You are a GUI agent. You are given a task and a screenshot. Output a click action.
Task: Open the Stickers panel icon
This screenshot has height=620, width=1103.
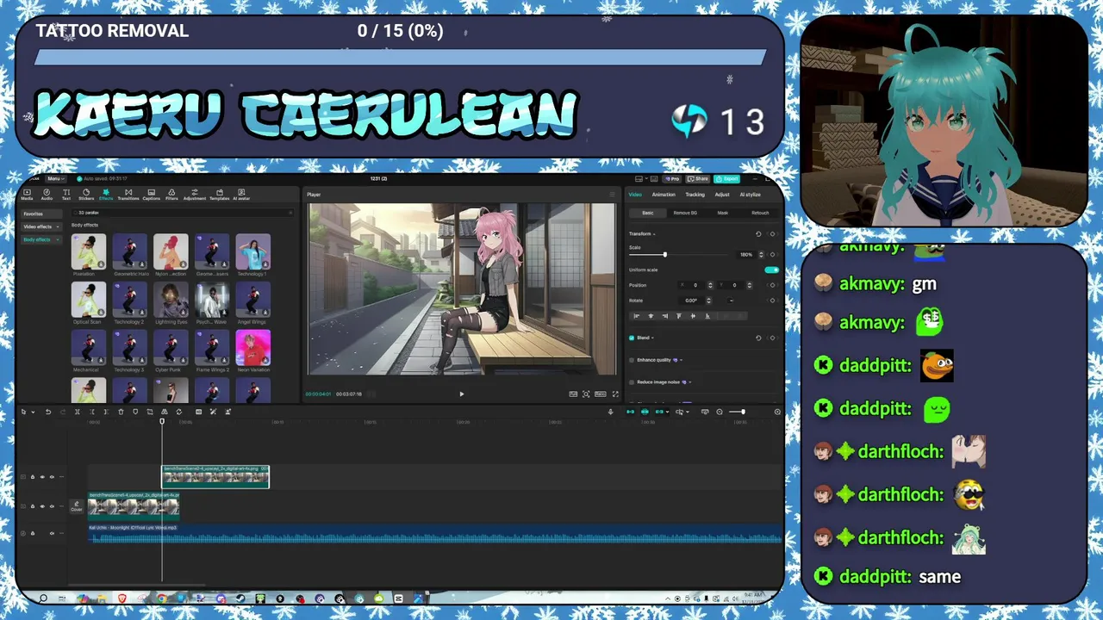(x=86, y=195)
